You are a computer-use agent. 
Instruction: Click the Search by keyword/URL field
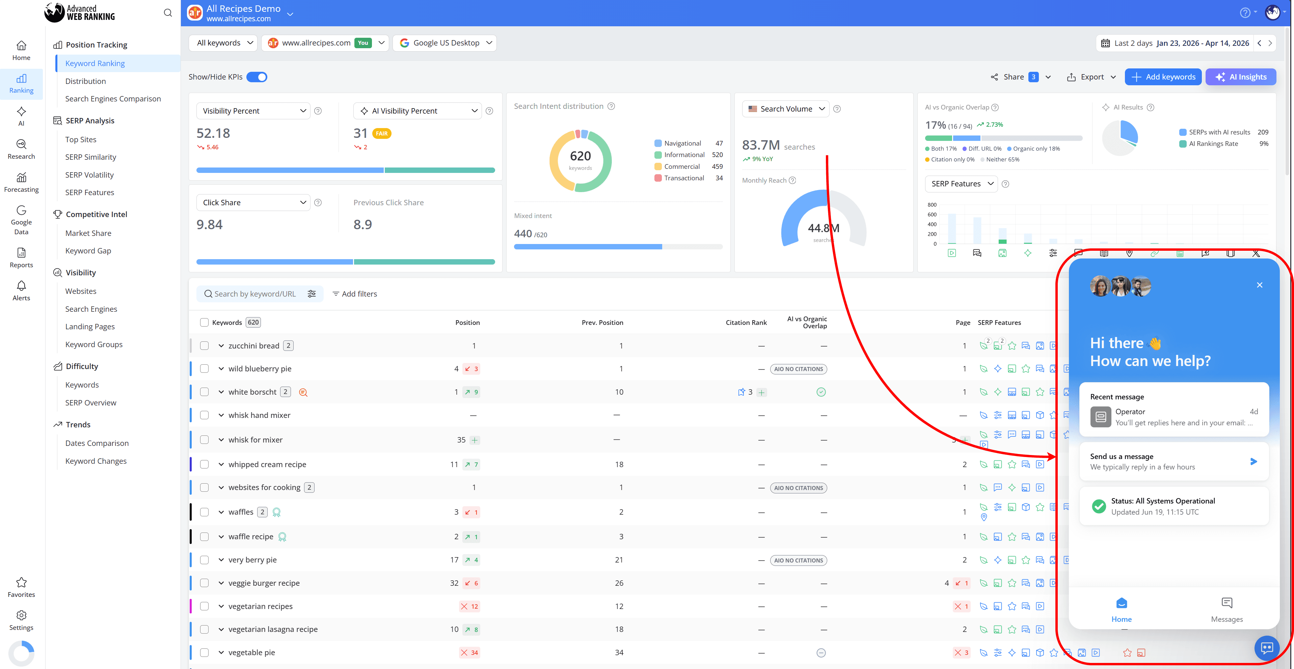(x=255, y=294)
